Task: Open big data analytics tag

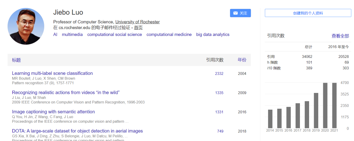Action: coord(213,34)
